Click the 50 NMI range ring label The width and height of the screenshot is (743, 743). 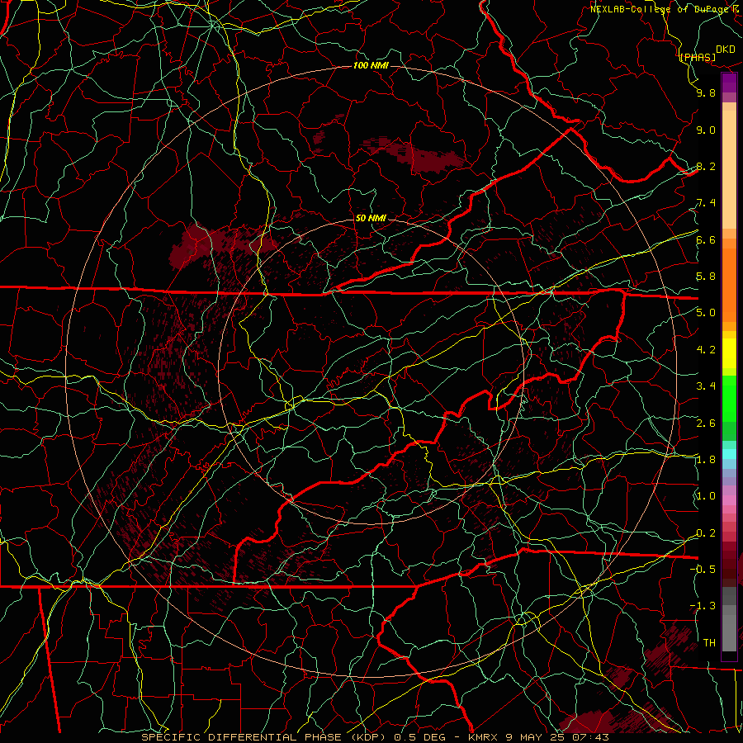point(371,218)
